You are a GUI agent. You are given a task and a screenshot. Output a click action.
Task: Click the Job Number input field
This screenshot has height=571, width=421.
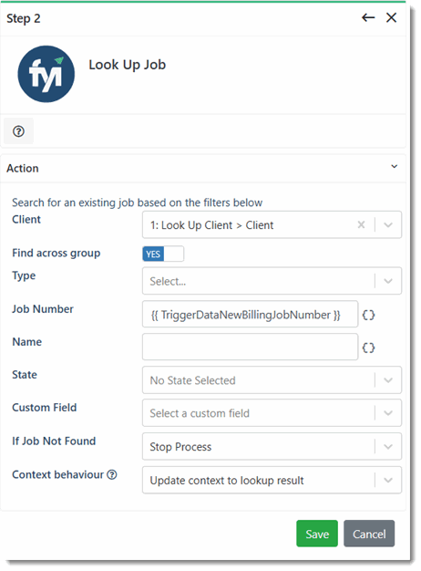coord(250,314)
